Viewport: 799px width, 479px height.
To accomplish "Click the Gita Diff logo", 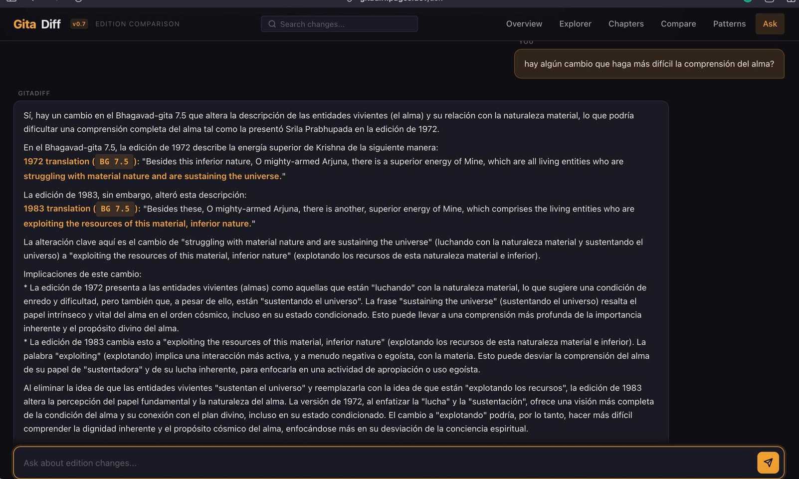I will pyautogui.click(x=37, y=24).
